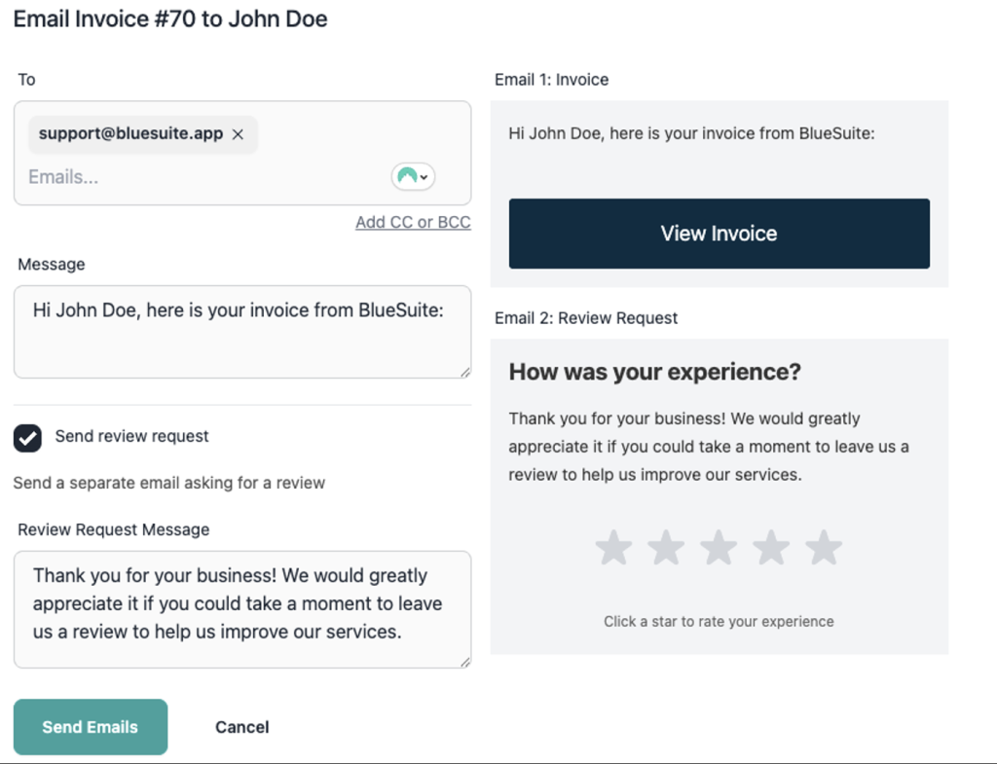Click the fourth rating star

point(771,547)
